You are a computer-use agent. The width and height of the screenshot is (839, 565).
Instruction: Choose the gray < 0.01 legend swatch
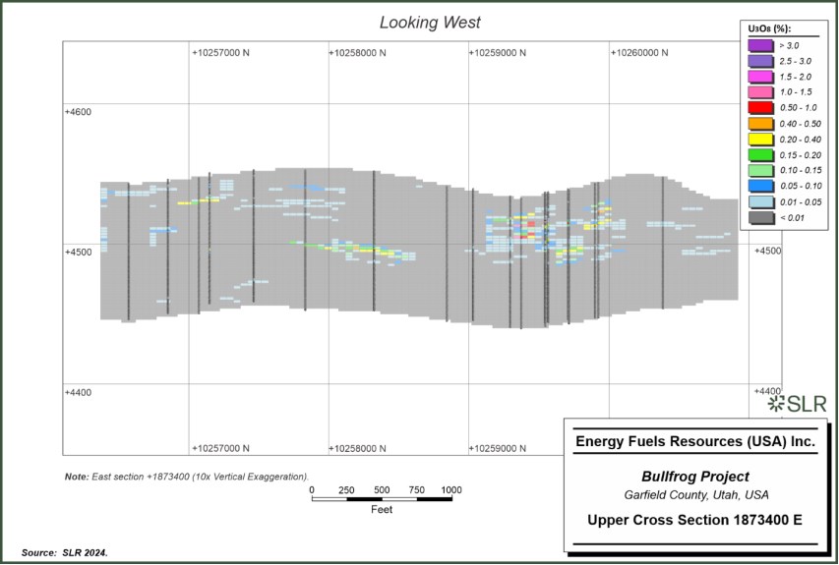tap(759, 217)
